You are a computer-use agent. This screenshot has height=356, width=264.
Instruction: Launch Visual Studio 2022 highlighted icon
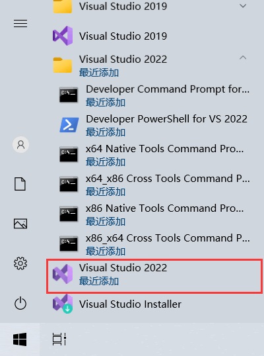tap(63, 274)
